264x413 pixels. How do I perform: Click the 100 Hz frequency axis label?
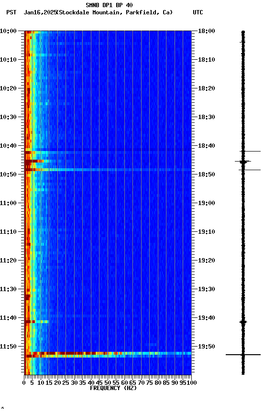(192, 383)
